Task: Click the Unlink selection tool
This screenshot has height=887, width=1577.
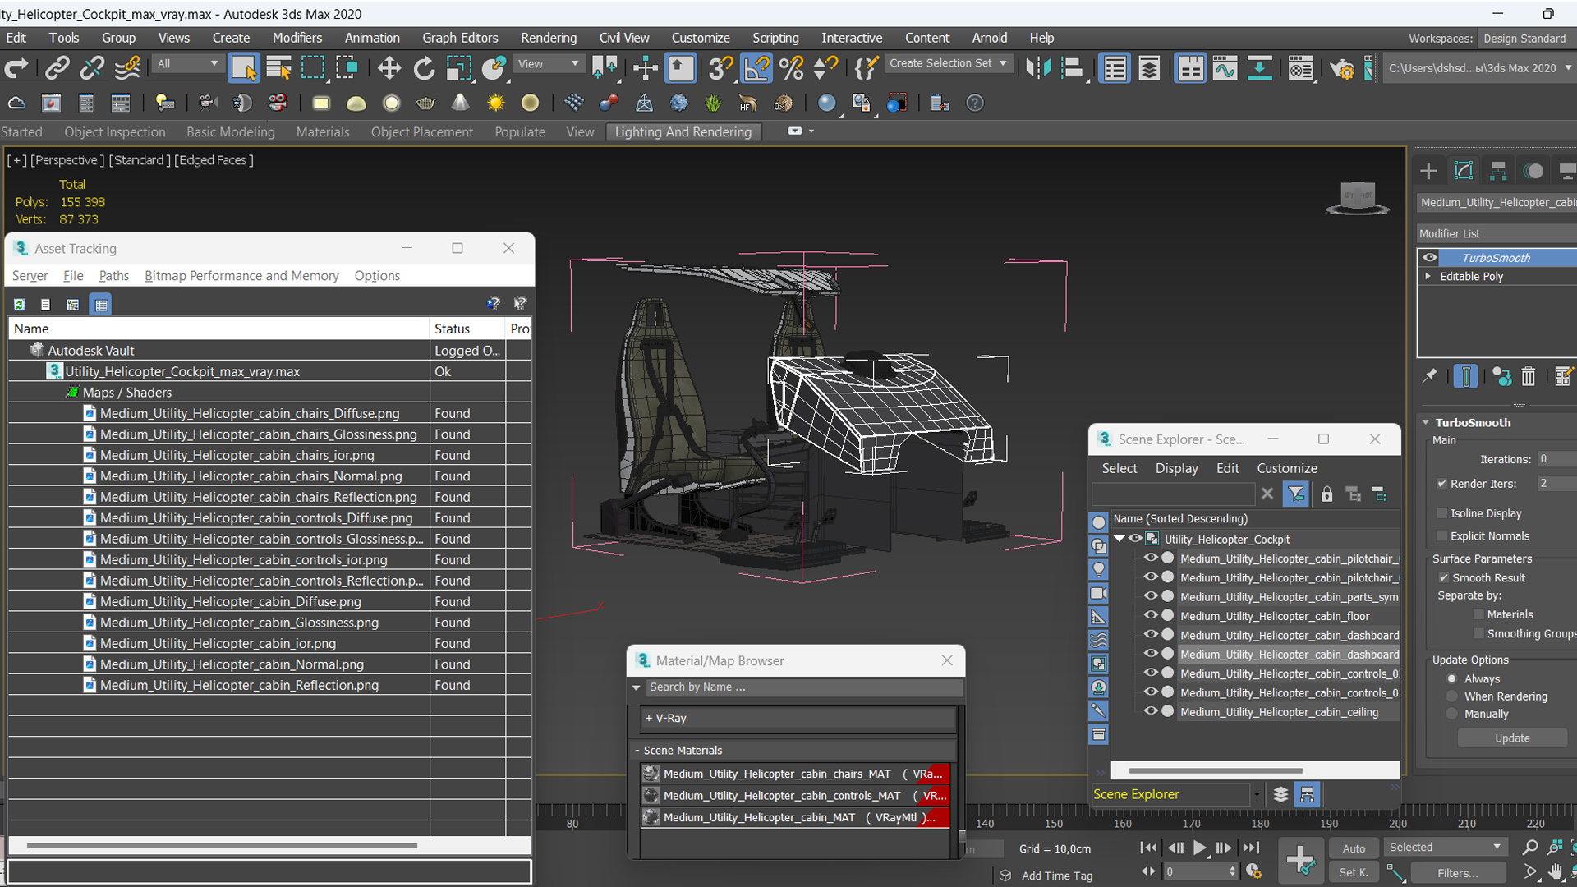Action: [92, 68]
